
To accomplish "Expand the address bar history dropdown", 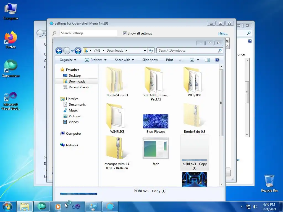I will coord(145,51).
